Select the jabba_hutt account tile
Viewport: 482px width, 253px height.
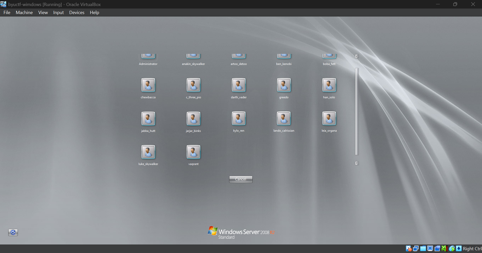(148, 122)
